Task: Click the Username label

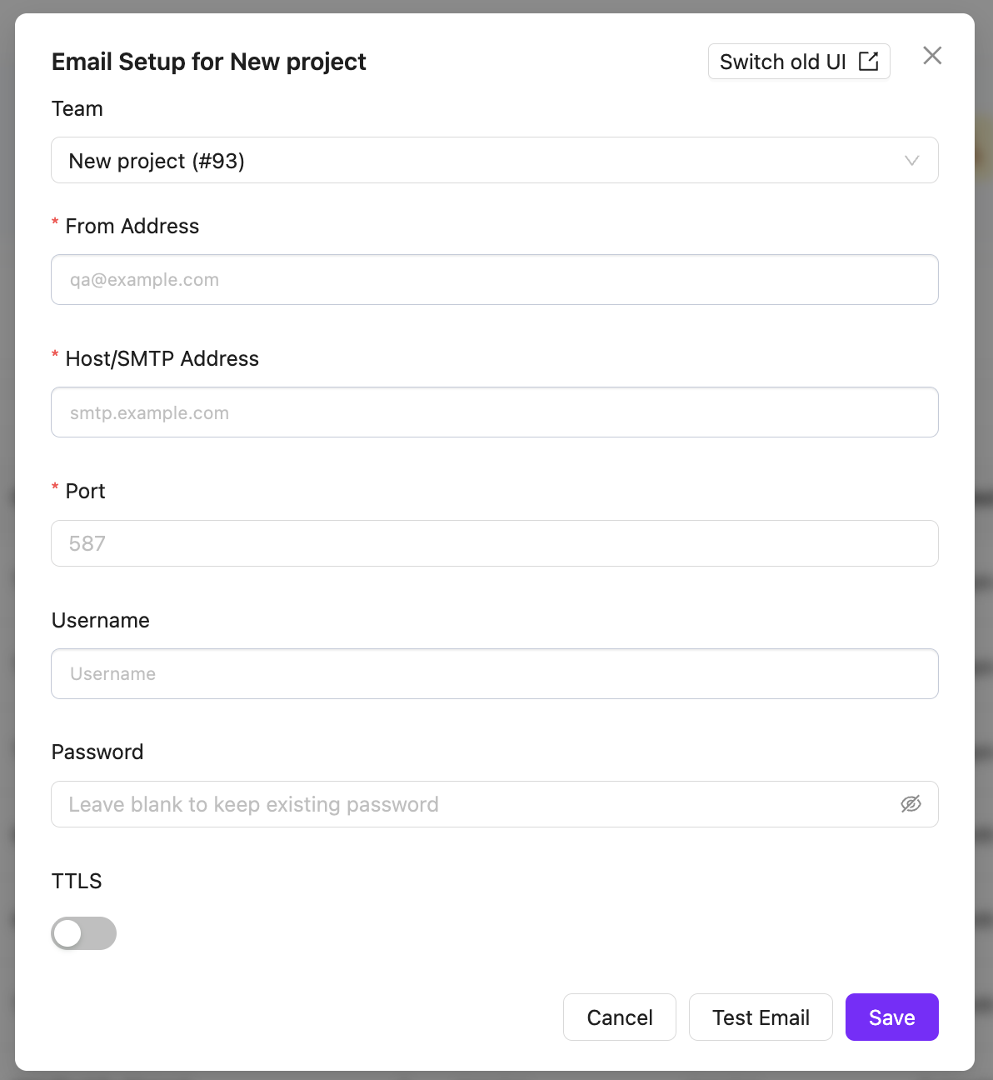Action: (101, 621)
